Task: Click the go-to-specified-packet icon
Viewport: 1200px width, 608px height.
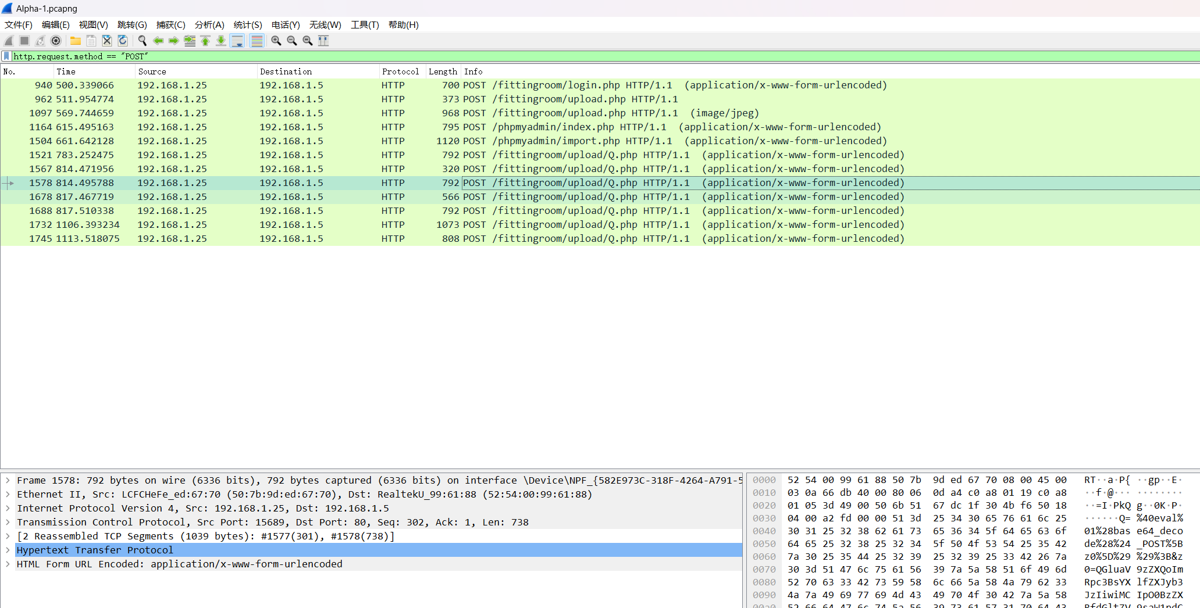Action: (x=190, y=41)
